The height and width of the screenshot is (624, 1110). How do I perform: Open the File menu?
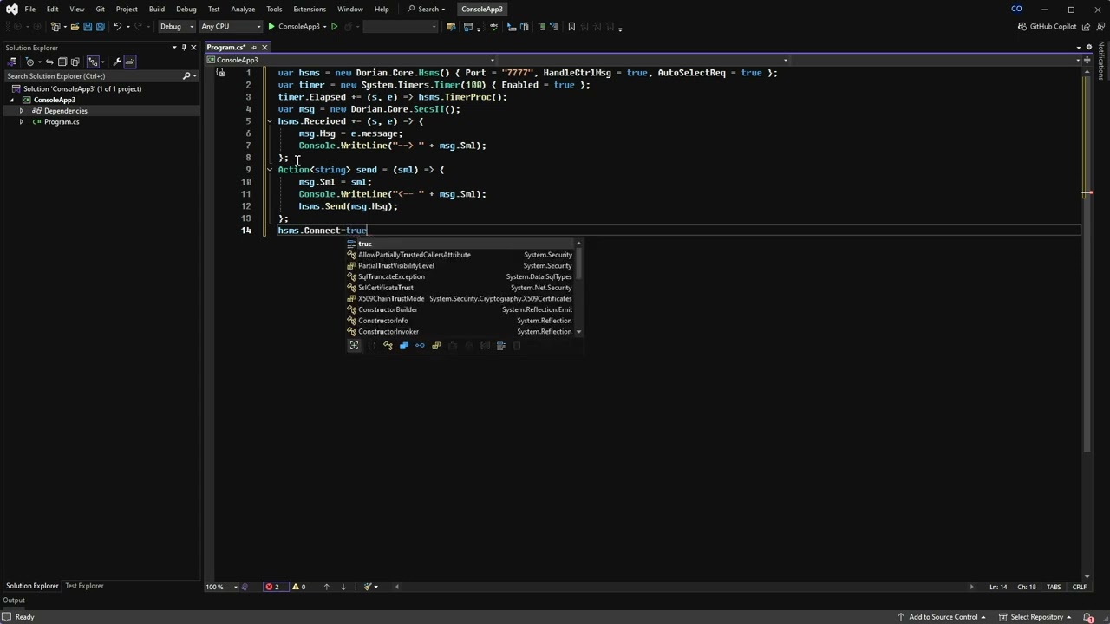point(29,9)
